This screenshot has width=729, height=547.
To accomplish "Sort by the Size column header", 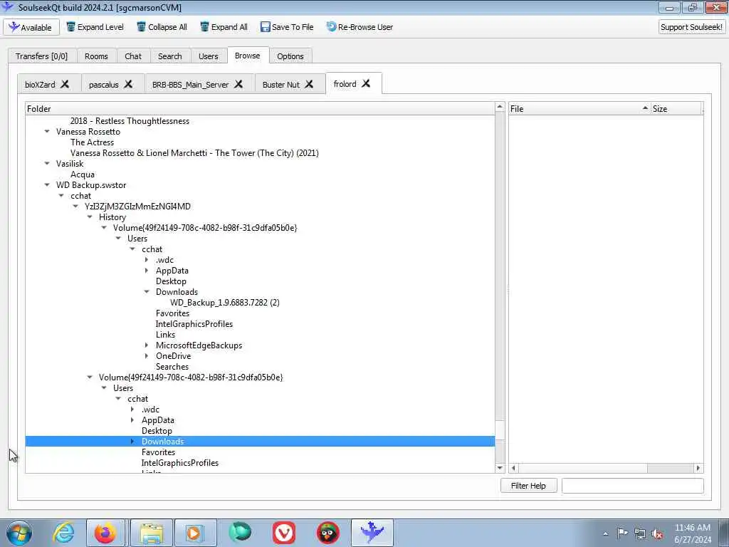I will point(677,109).
